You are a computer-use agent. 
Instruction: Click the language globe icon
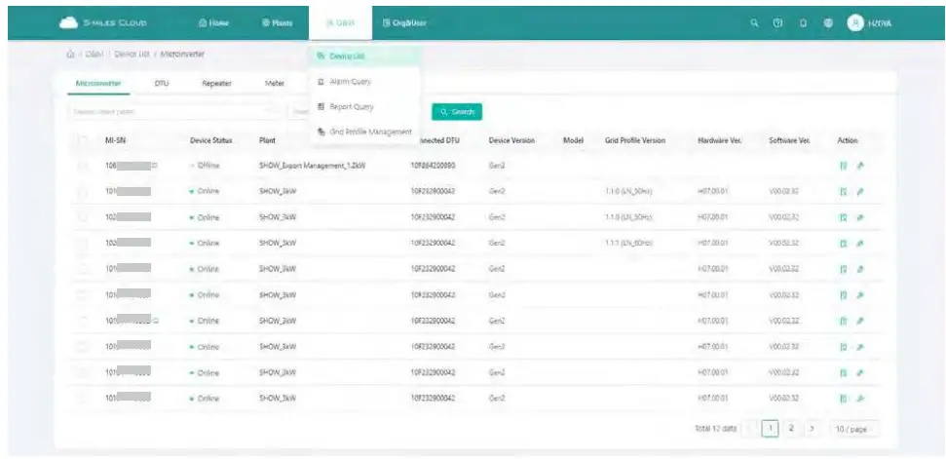828,23
